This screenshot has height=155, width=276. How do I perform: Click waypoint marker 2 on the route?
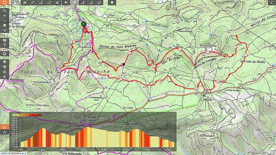tap(129, 53)
